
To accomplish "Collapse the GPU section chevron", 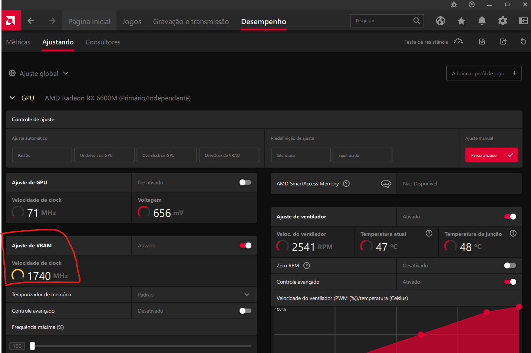I will (x=12, y=98).
